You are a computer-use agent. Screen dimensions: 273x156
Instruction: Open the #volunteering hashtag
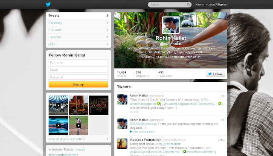point(206,152)
